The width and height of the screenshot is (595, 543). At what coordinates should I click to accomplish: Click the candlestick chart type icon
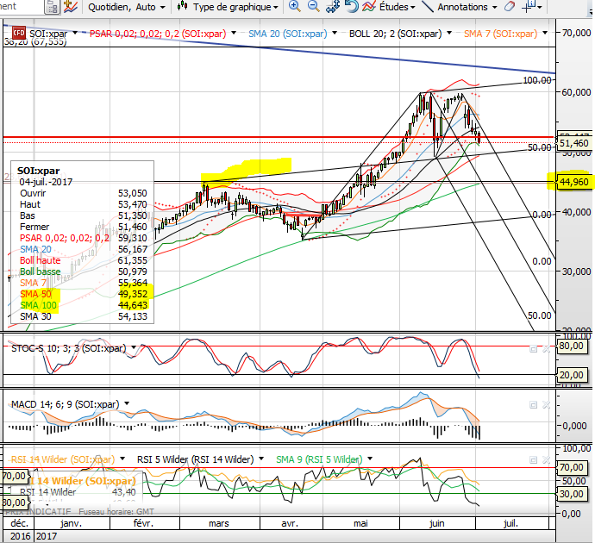[x=183, y=6]
